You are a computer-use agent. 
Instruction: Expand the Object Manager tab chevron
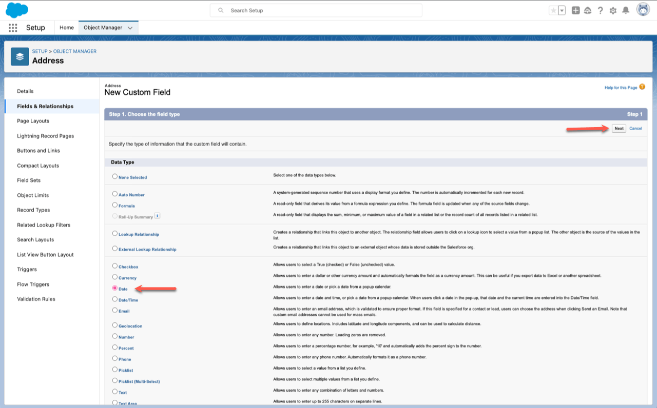[130, 28]
